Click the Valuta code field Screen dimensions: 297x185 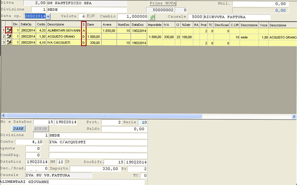[x=82, y=16]
